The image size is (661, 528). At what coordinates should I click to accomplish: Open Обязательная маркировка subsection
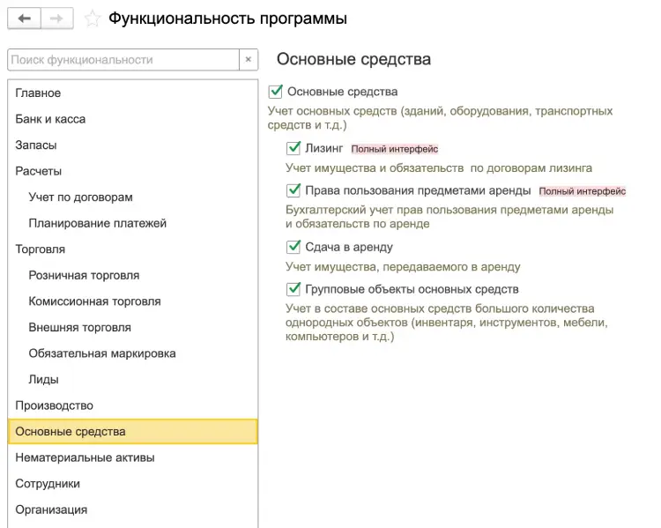click(102, 353)
